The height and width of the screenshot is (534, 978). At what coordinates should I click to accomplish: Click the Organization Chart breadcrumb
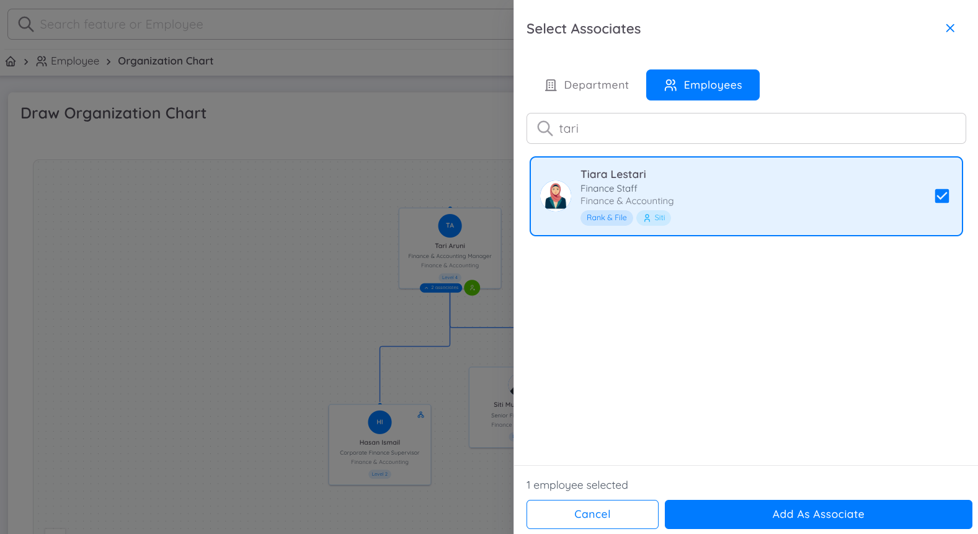166,61
